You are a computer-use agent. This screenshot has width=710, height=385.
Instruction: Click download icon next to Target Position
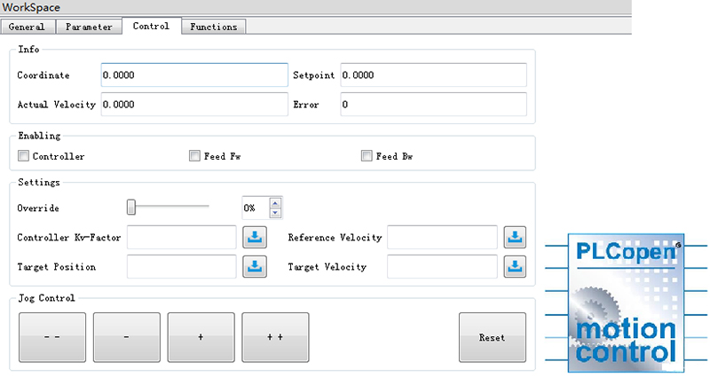(x=253, y=266)
